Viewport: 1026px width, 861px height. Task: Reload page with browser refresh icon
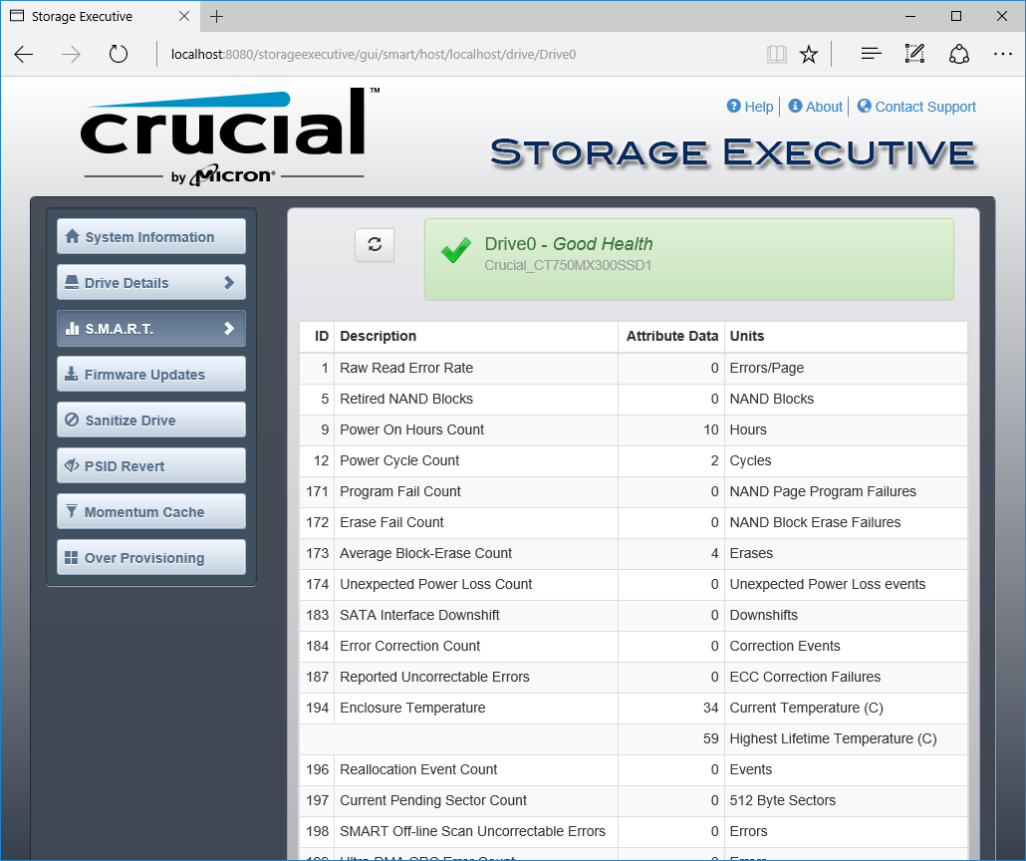coord(118,55)
